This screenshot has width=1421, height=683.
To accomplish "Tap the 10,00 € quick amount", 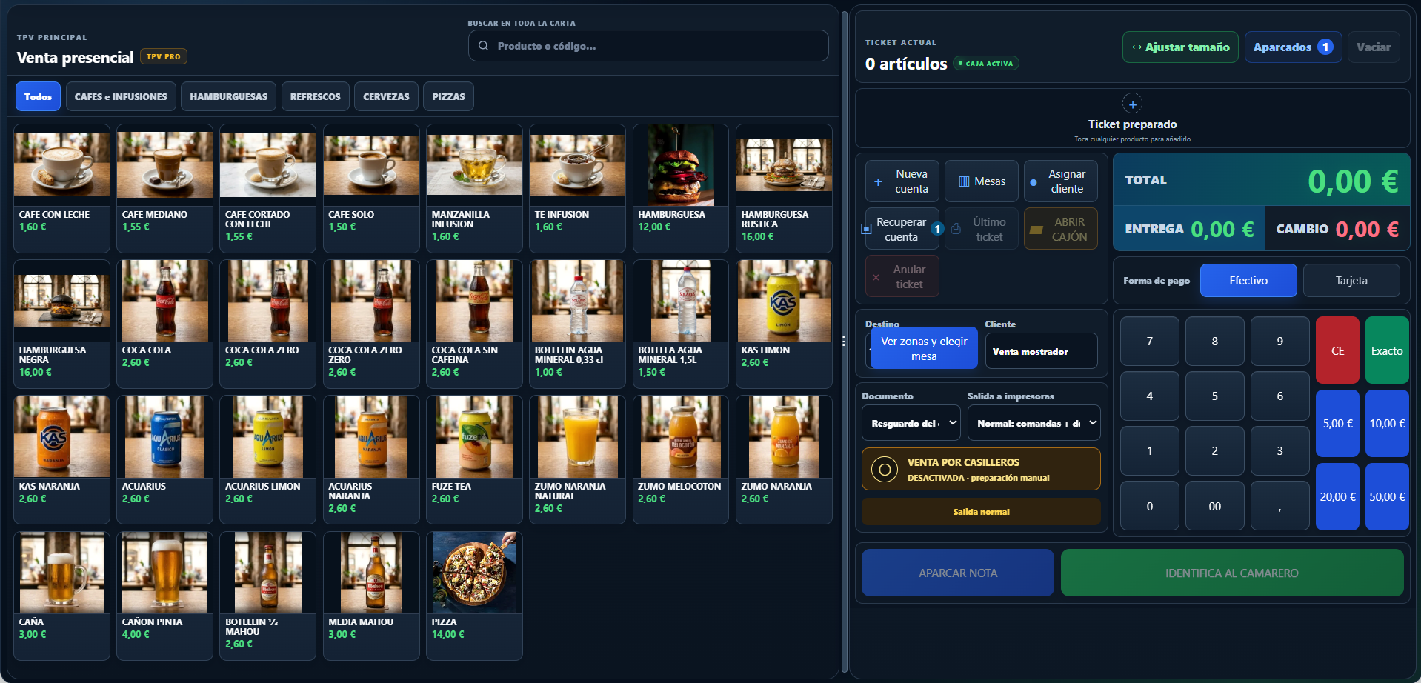I will point(1387,423).
